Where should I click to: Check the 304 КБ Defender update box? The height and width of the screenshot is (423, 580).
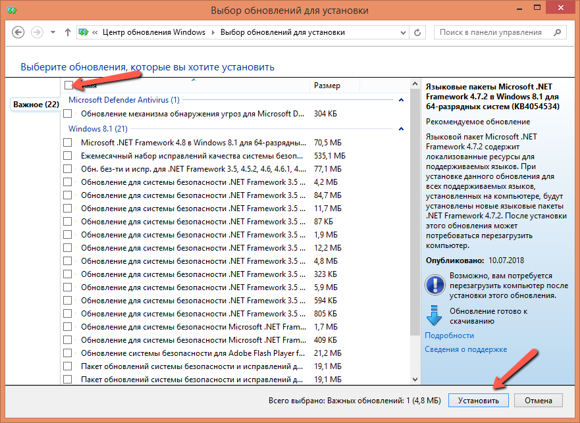(67, 114)
